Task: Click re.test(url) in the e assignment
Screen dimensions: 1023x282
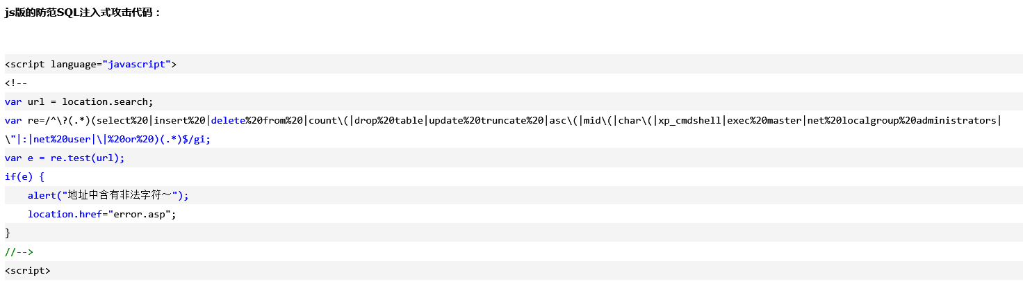Action: (88, 158)
